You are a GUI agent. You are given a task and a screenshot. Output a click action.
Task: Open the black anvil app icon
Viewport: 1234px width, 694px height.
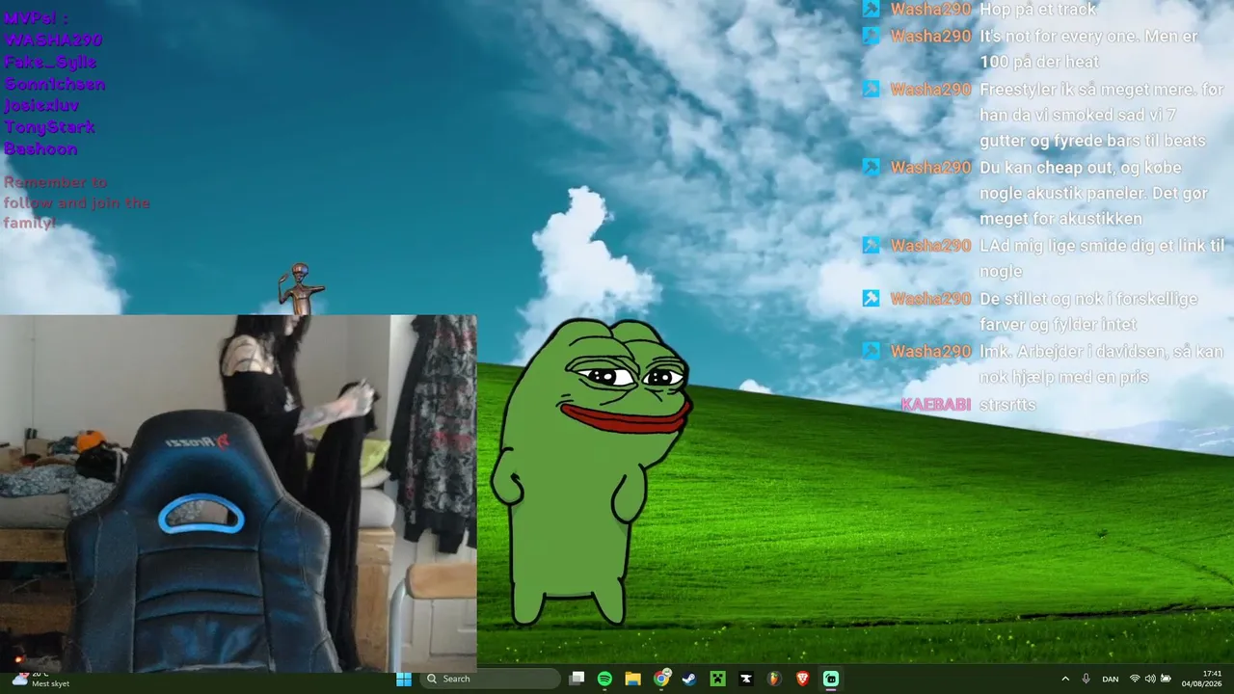[x=745, y=679]
